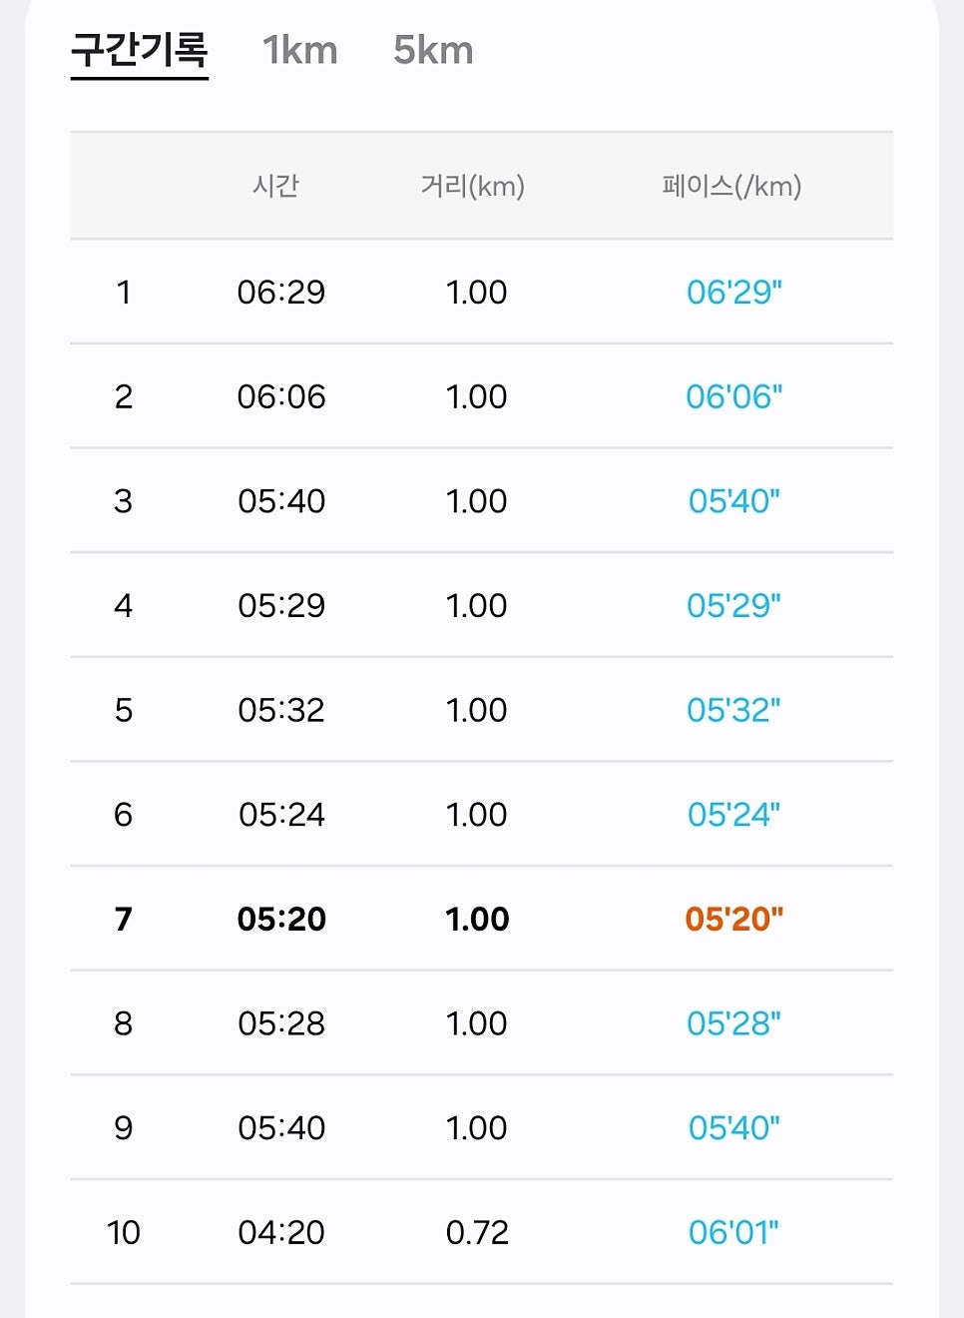The image size is (964, 1318).
Task: Select lap 1 row with time 06:29
Action: (482, 292)
